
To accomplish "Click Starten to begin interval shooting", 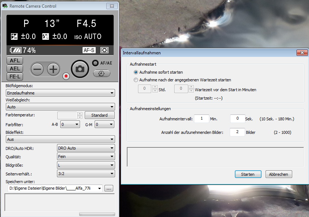I will pyautogui.click(x=248, y=174).
